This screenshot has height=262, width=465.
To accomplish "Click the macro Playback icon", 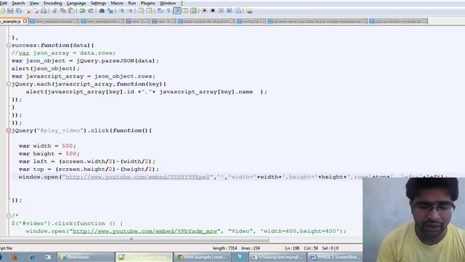I will (221, 11).
